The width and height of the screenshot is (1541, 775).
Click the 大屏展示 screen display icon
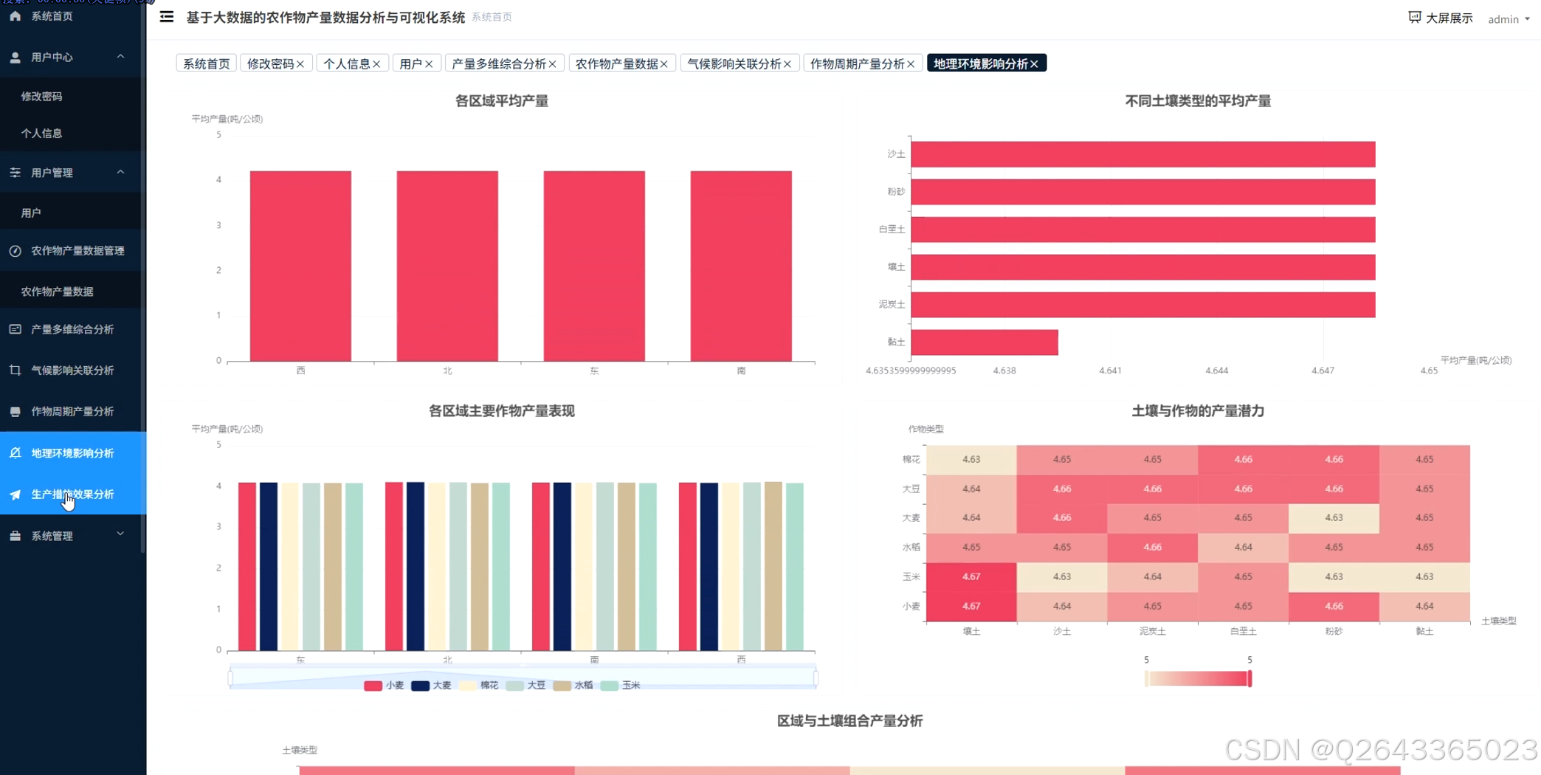(1414, 17)
